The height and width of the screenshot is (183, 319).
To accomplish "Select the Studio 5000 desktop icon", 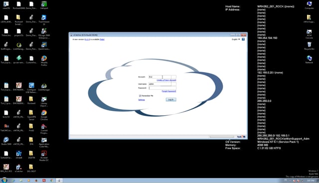I will 6,141.
